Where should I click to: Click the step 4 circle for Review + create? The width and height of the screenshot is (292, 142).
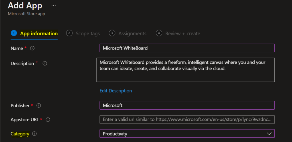click(159, 33)
